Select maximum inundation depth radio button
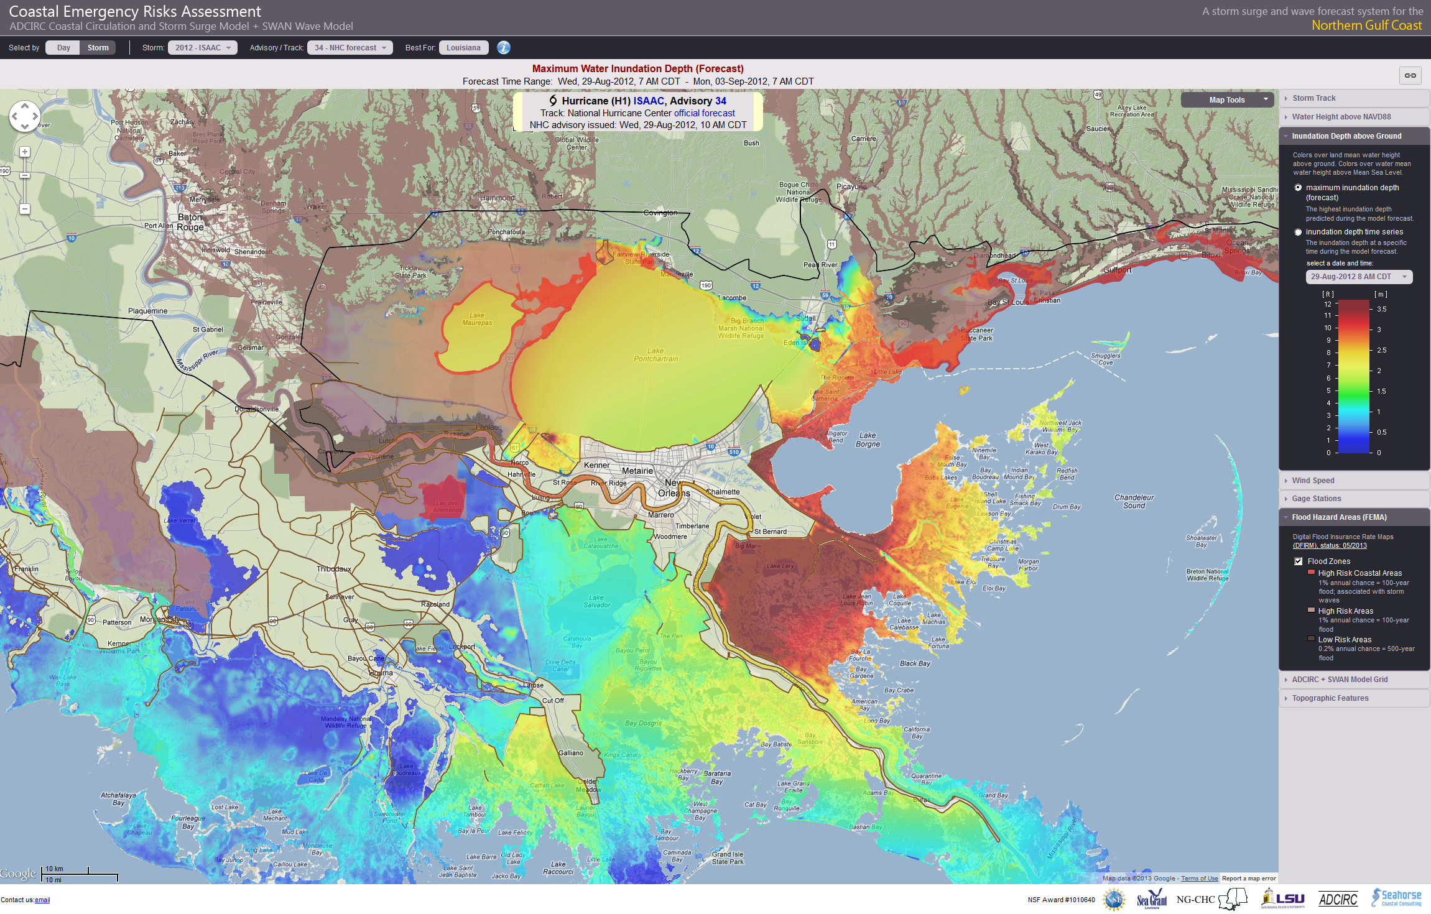1431x914 pixels. pos(1298,188)
